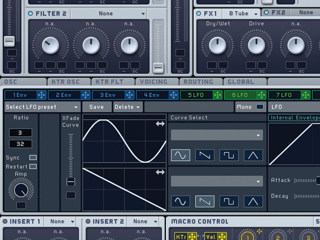The width and height of the screenshot is (320, 240).
Task: Open the FX2 effect None dropdown
Action: (306, 13)
